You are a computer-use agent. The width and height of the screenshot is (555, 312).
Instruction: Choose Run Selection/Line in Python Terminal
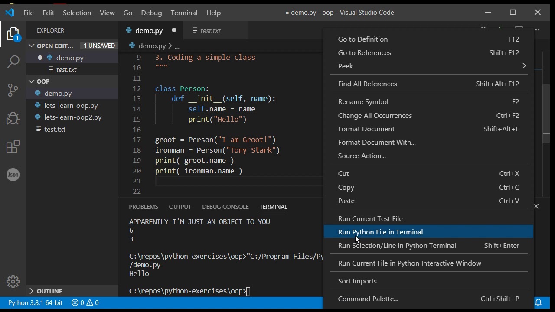coord(428,245)
